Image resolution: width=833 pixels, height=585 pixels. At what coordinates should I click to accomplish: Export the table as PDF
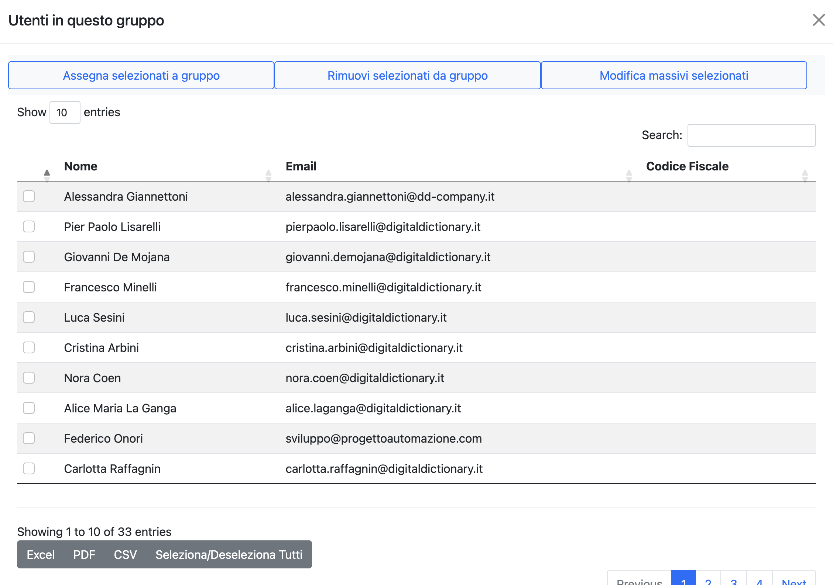(x=85, y=554)
